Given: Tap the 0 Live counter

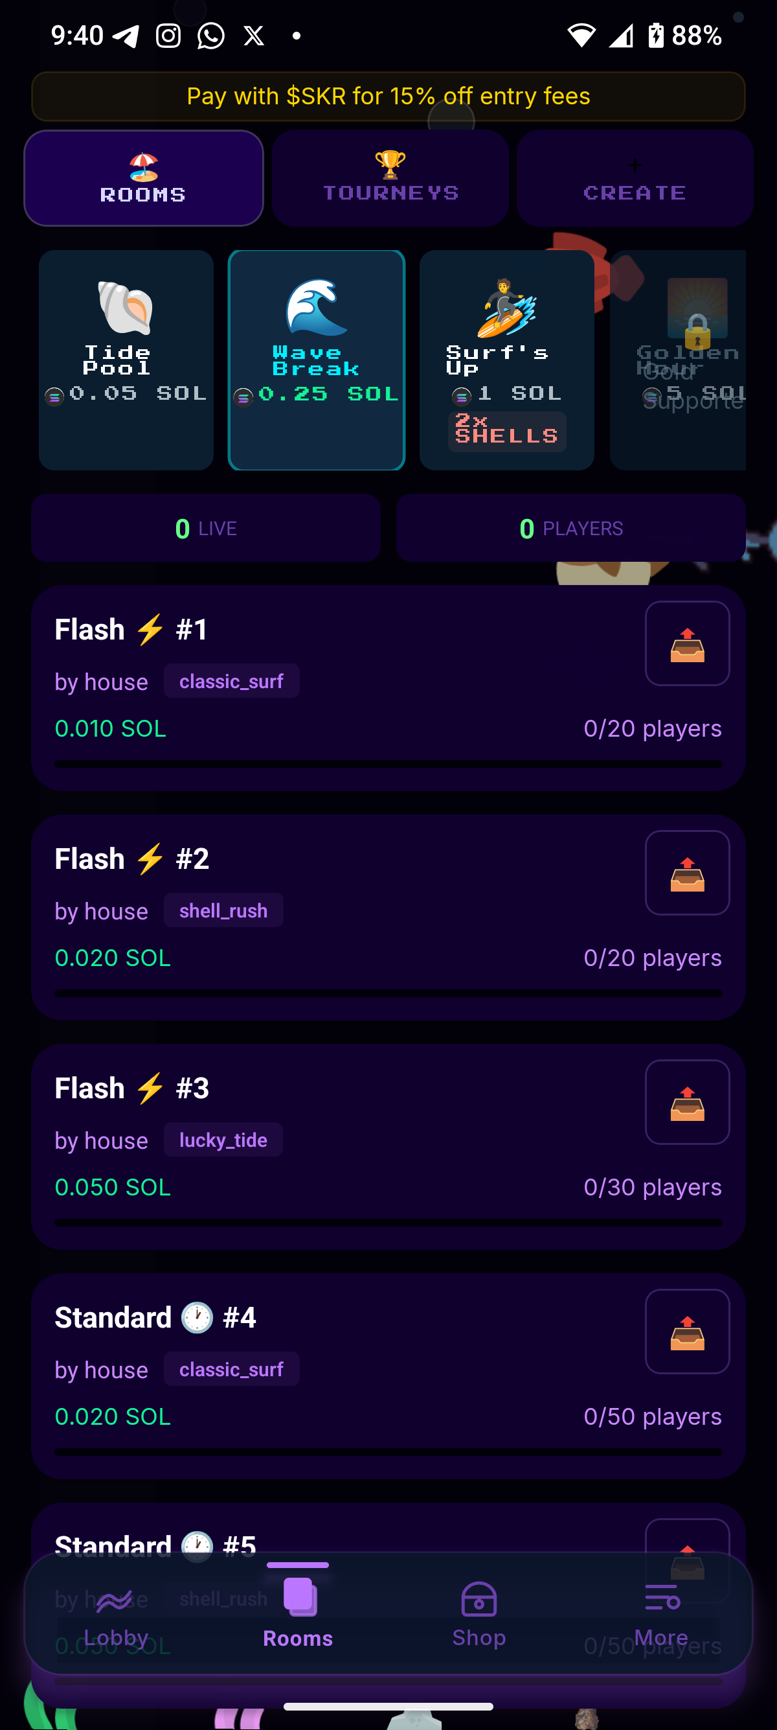Looking at the screenshot, I should [205, 529].
